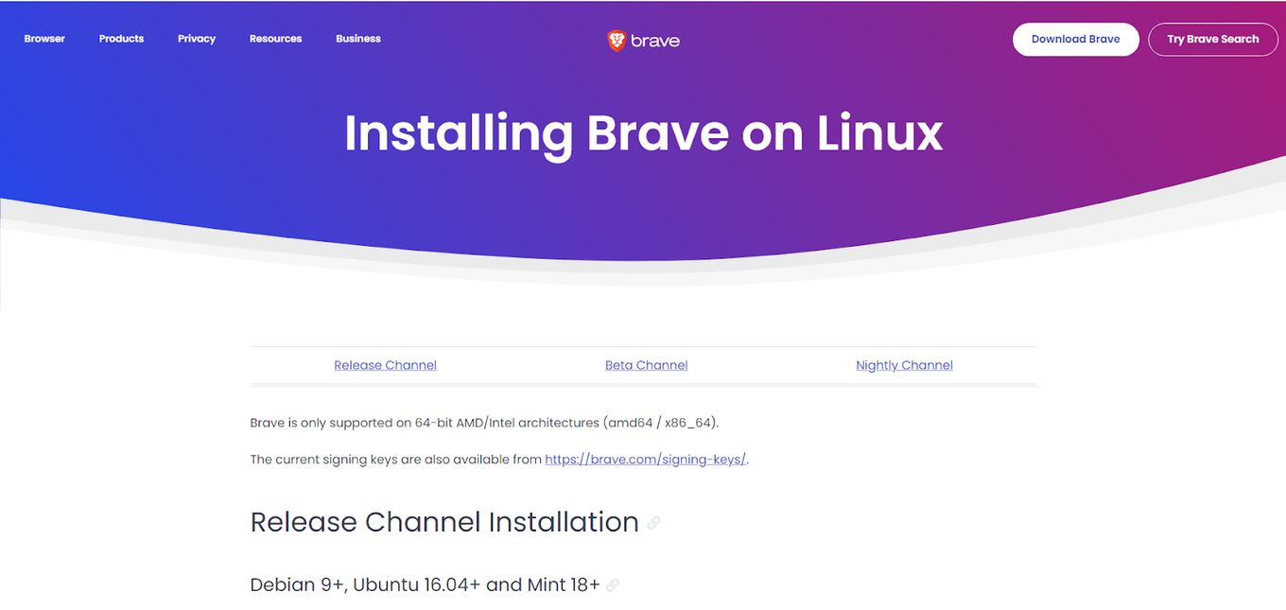Jump to the Beta Channel section
1286x610 pixels.
[647, 365]
